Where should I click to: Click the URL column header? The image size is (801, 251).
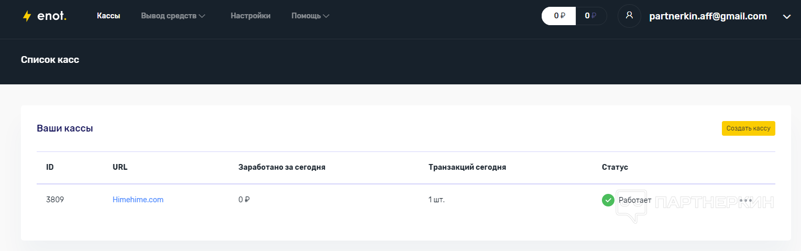[120, 168]
